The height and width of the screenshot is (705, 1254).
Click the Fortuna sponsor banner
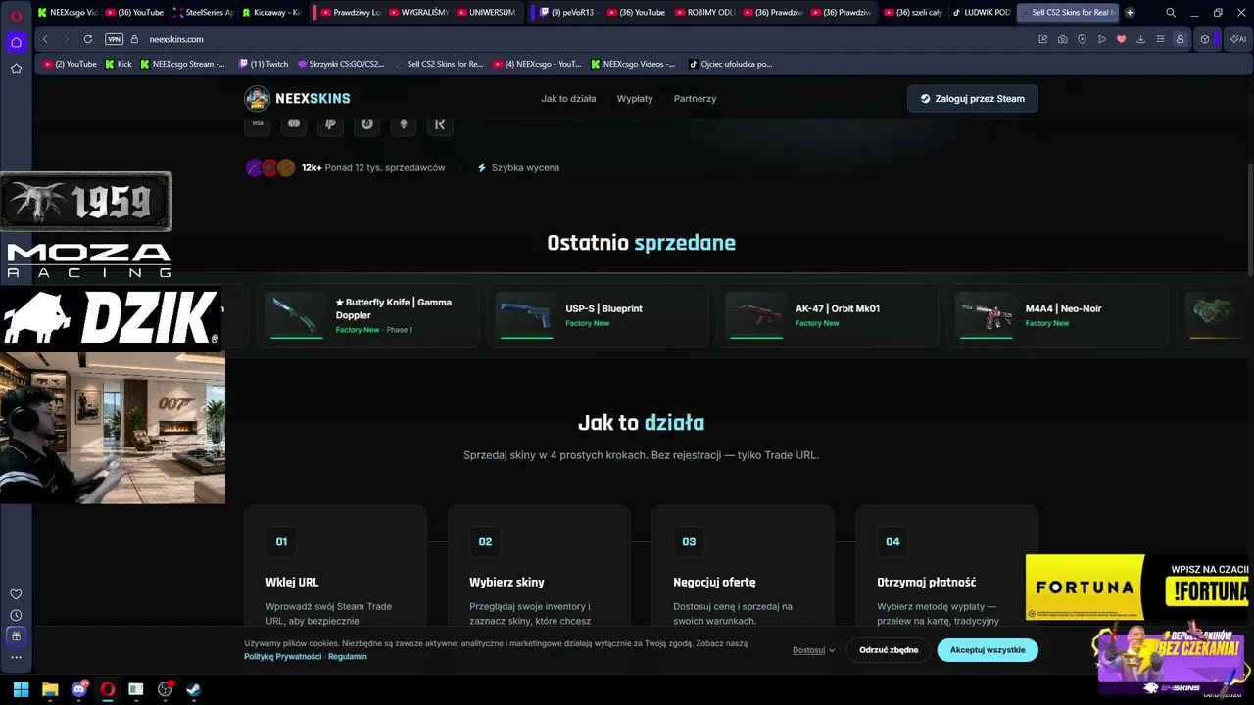pyautogui.click(x=1139, y=587)
